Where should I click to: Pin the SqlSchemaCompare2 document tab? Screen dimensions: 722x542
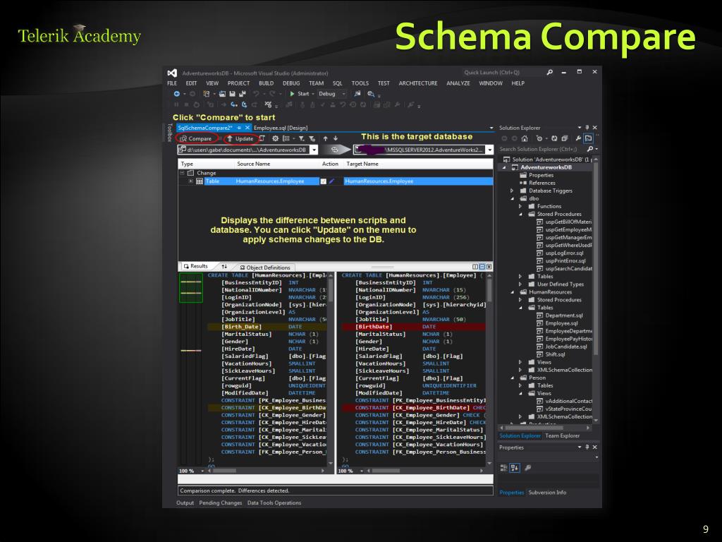tap(239, 128)
